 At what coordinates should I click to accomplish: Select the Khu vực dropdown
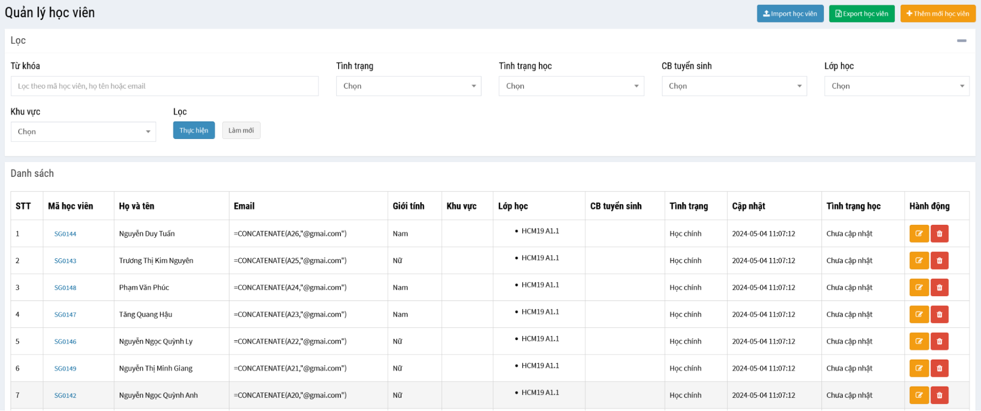(x=83, y=132)
